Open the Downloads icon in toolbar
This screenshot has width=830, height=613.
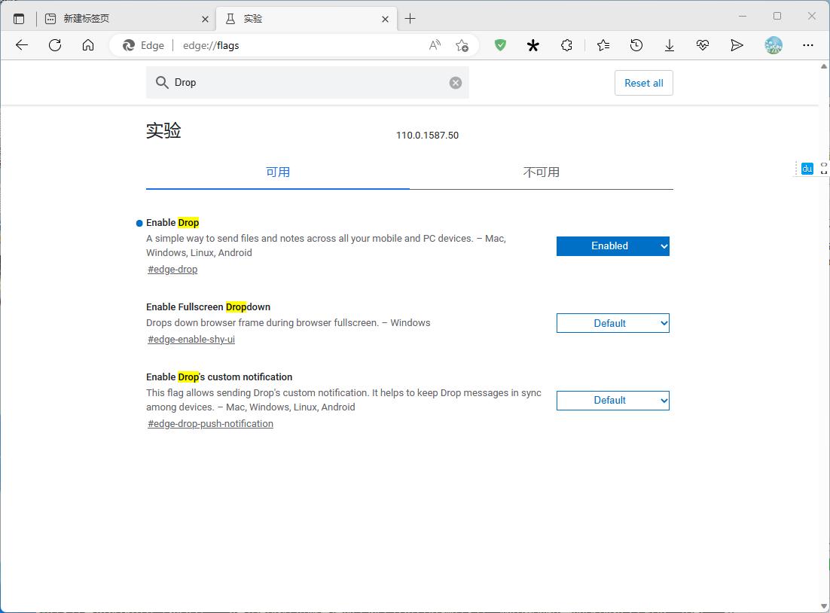click(670, 45)
